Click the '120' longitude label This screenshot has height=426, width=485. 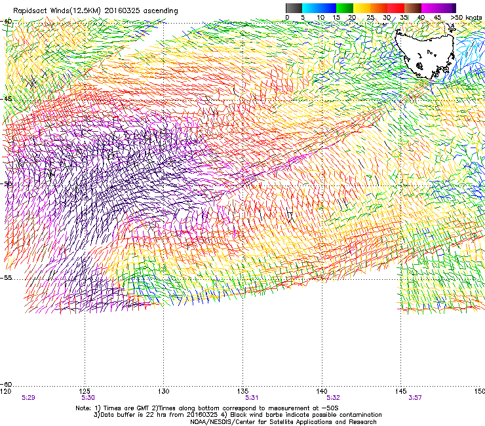[x=5, y=391]
